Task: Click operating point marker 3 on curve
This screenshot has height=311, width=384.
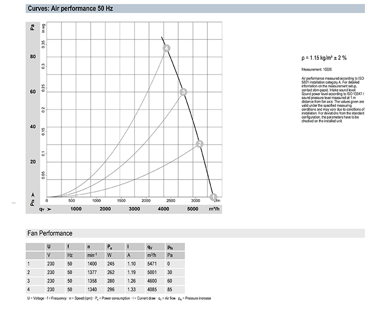Action: [183, 92]
